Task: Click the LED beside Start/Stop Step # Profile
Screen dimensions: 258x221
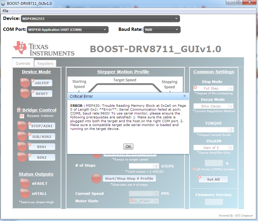Action: [96, 178]
